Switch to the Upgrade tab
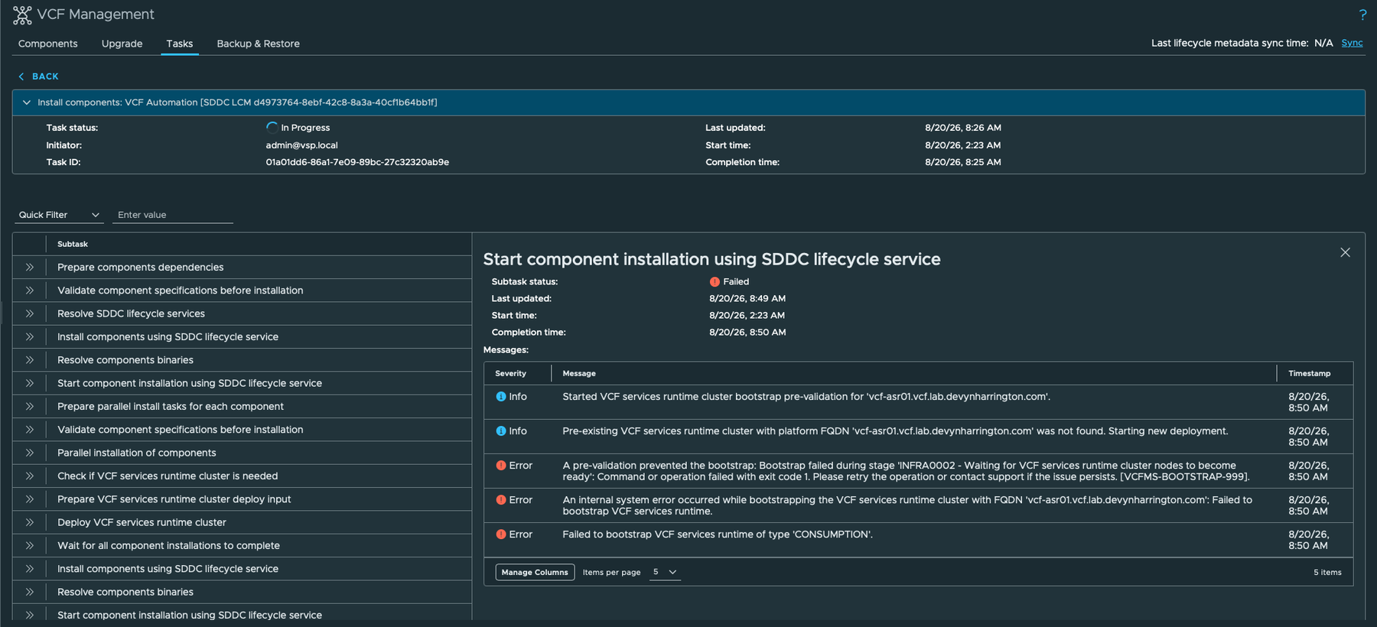This screenshot has width=1377, height=627. pos(122,44)
